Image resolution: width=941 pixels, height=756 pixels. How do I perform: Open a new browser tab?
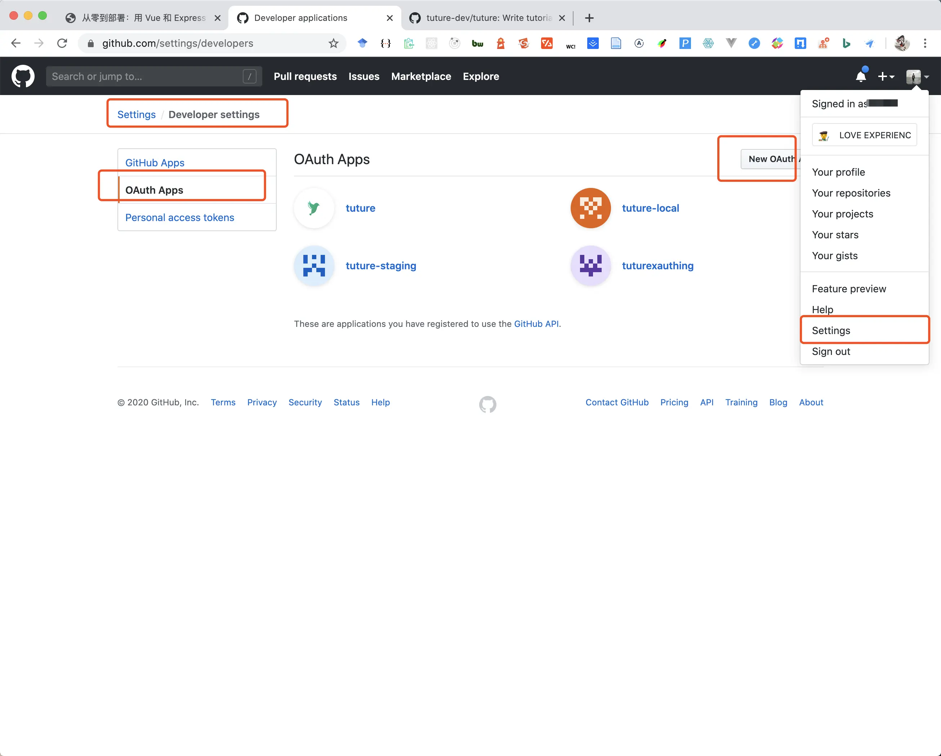[x=589, y=18]
